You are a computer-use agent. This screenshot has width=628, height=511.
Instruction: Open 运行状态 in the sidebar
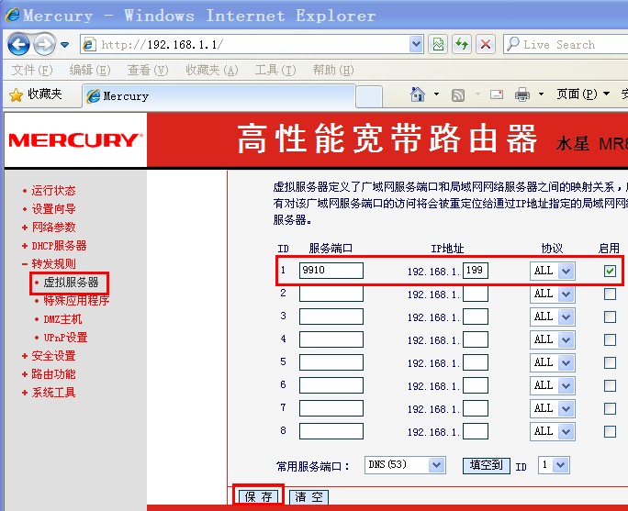tap(53, 190)
